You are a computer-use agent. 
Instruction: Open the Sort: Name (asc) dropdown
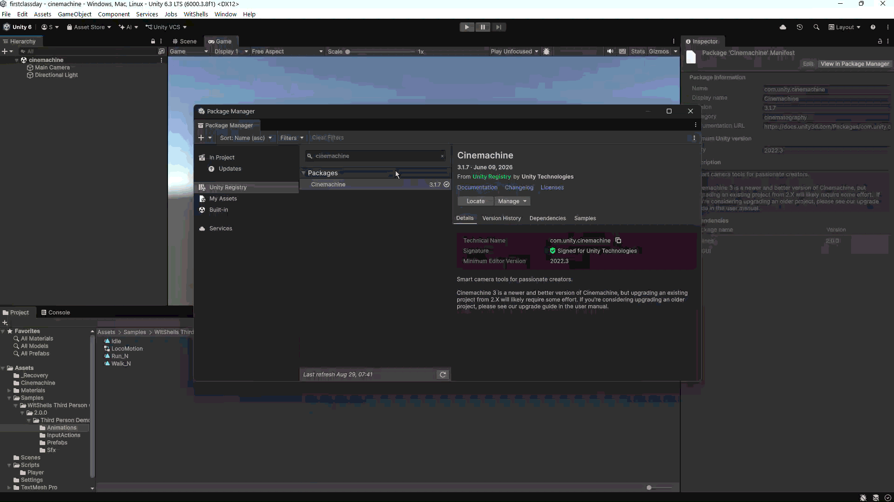coord(245,138)
